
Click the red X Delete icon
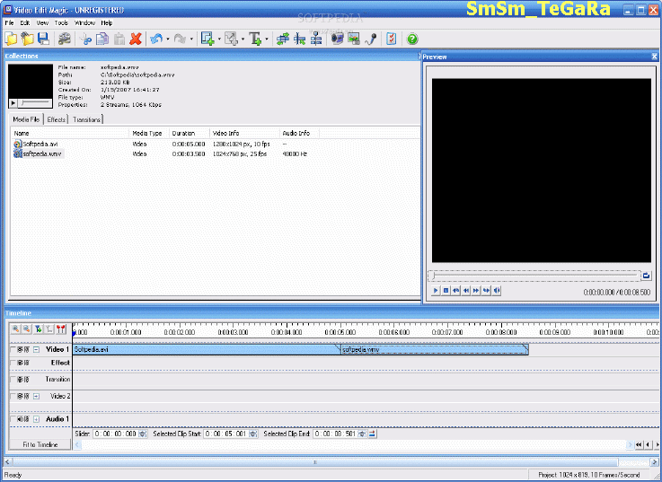tap(136, 39)
